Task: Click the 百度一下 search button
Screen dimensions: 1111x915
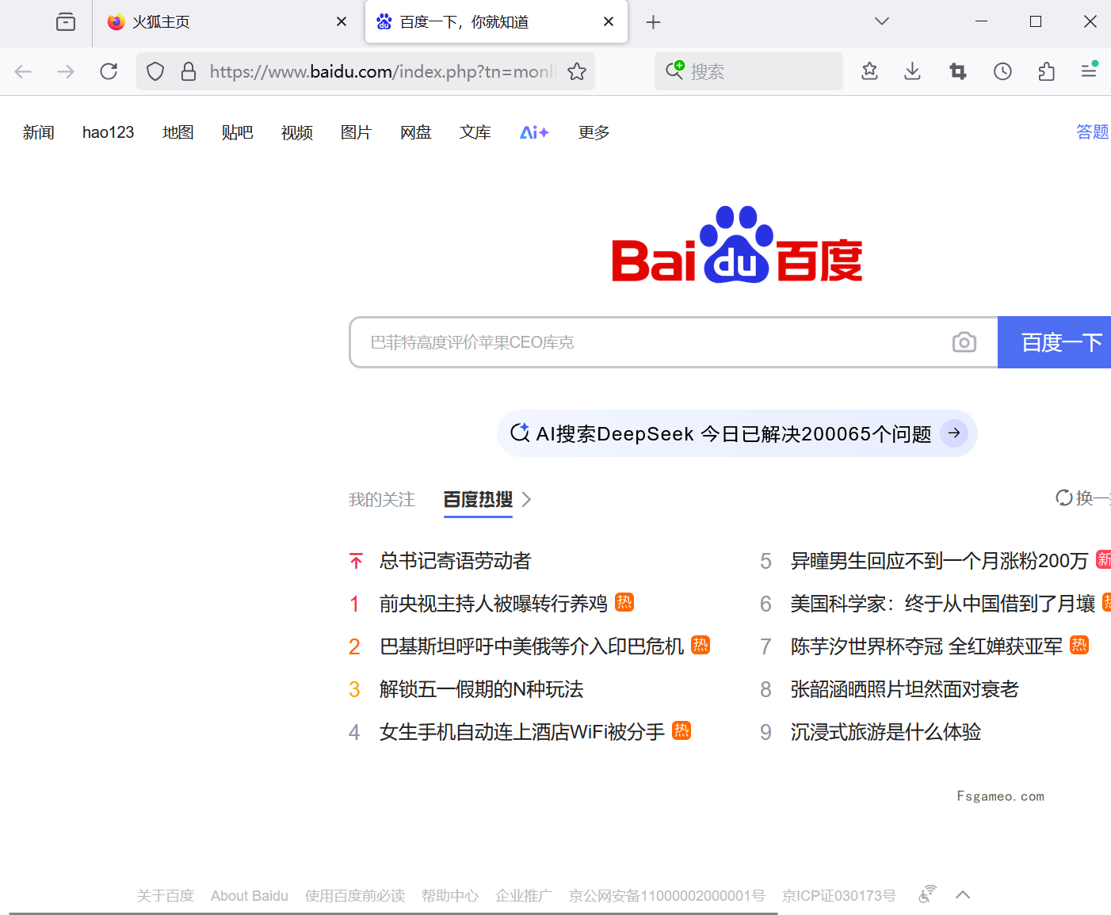Action: coord(1061,342)
